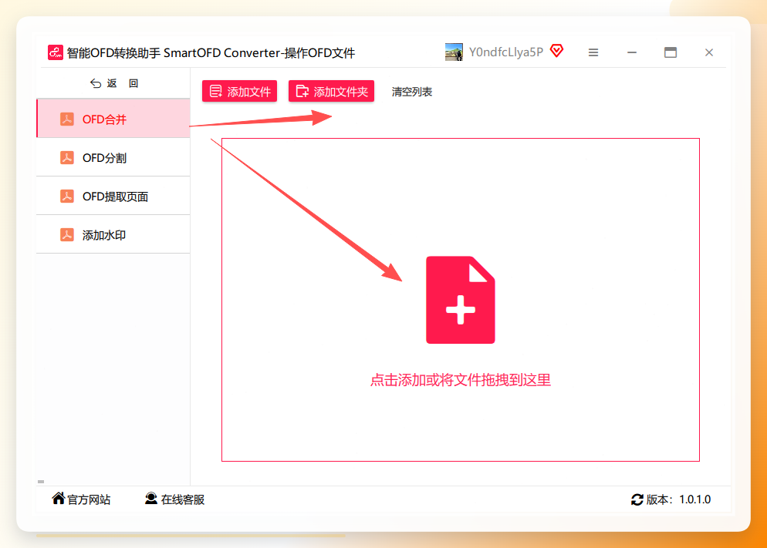
Task: Click the sidebar horizontal scrollbar handle
Action: click(x=41, y=482)
